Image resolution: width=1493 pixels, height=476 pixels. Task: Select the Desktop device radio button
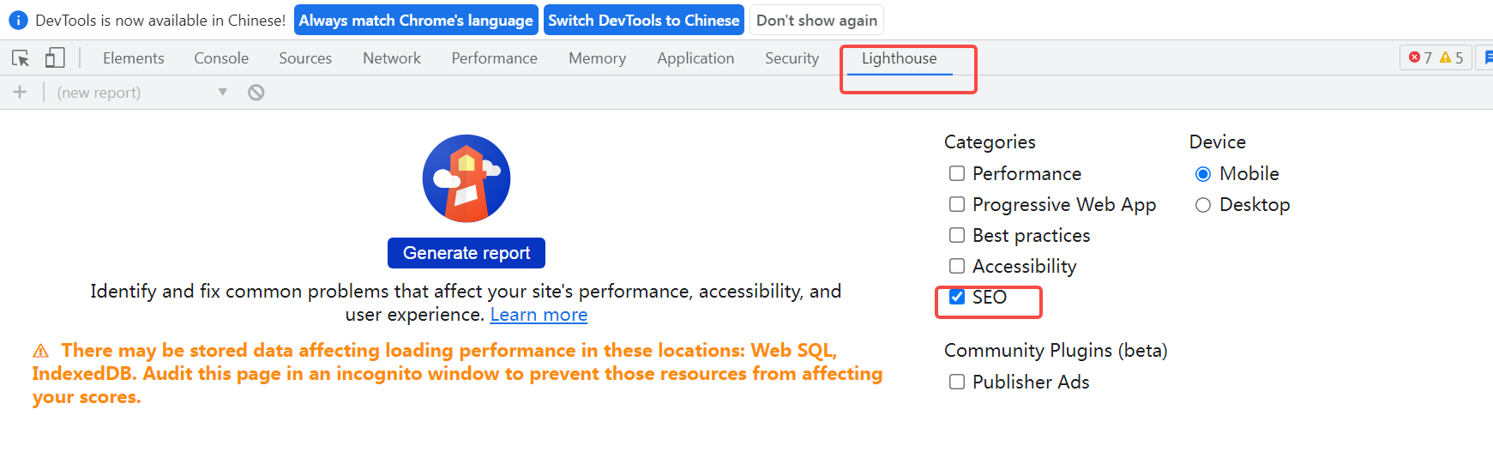click(x=1203, y=205)
